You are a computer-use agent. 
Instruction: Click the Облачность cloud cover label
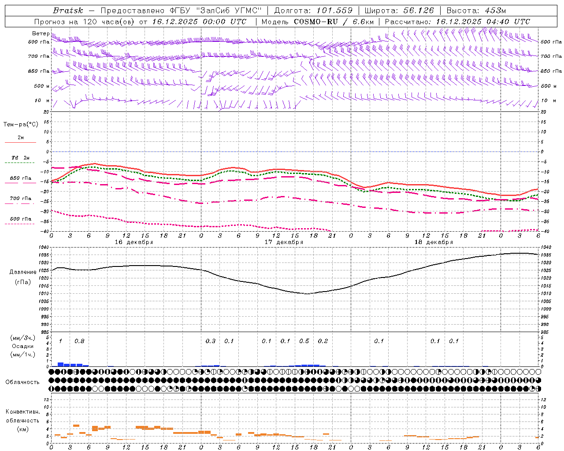[x=22, y=382]
